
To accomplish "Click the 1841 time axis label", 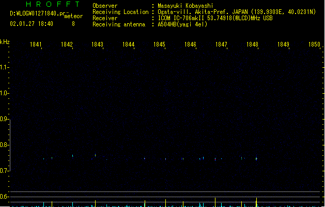I will click(x=36, y=45).
